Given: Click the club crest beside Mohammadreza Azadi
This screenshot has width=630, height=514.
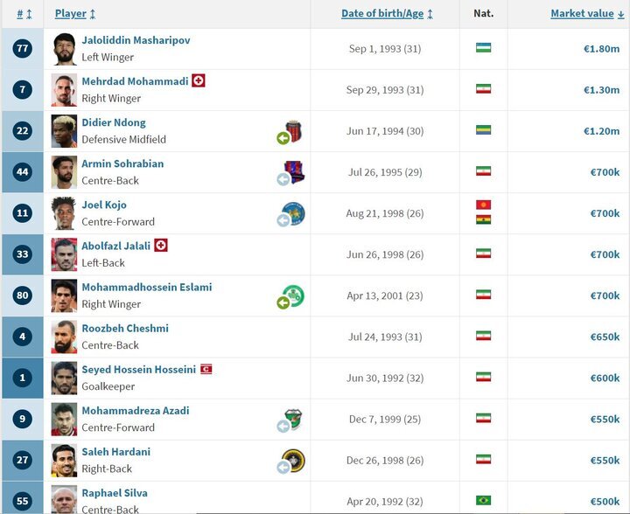Looking at the screenshot, I should [294, 420].
